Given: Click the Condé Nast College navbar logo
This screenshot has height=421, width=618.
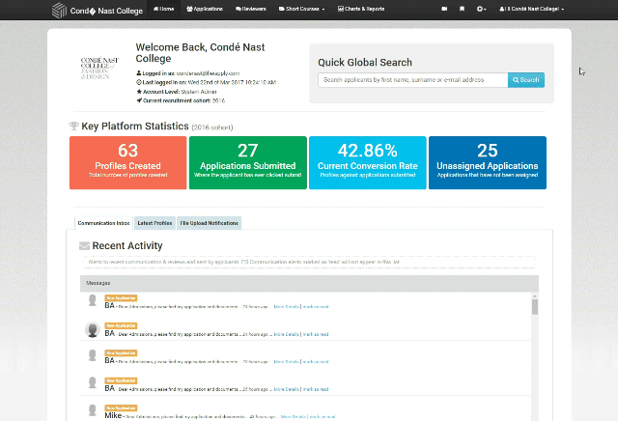Looking at the screenshot, I should pyautogui.click(x=97, y=10).
